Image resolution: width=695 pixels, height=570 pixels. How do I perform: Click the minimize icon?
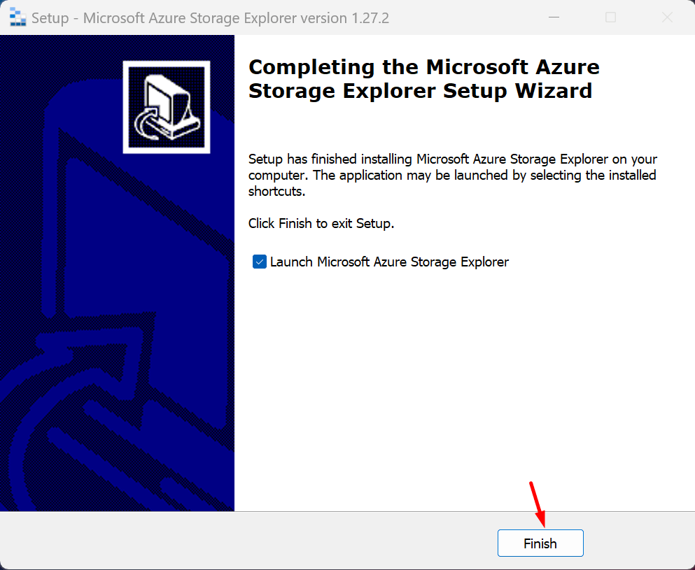(554, 17)
